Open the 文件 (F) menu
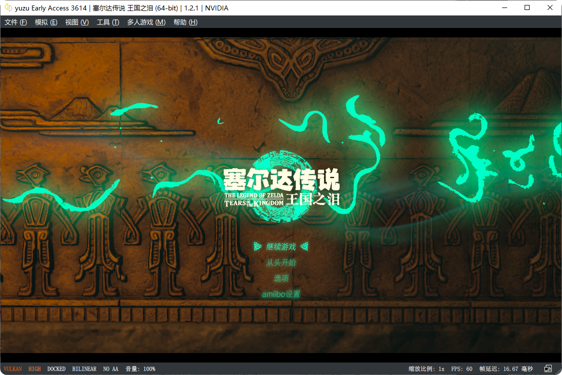 tap(16, 22)
